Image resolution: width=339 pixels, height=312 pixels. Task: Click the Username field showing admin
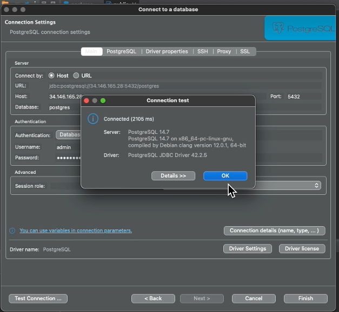click(x=68, y=147)
